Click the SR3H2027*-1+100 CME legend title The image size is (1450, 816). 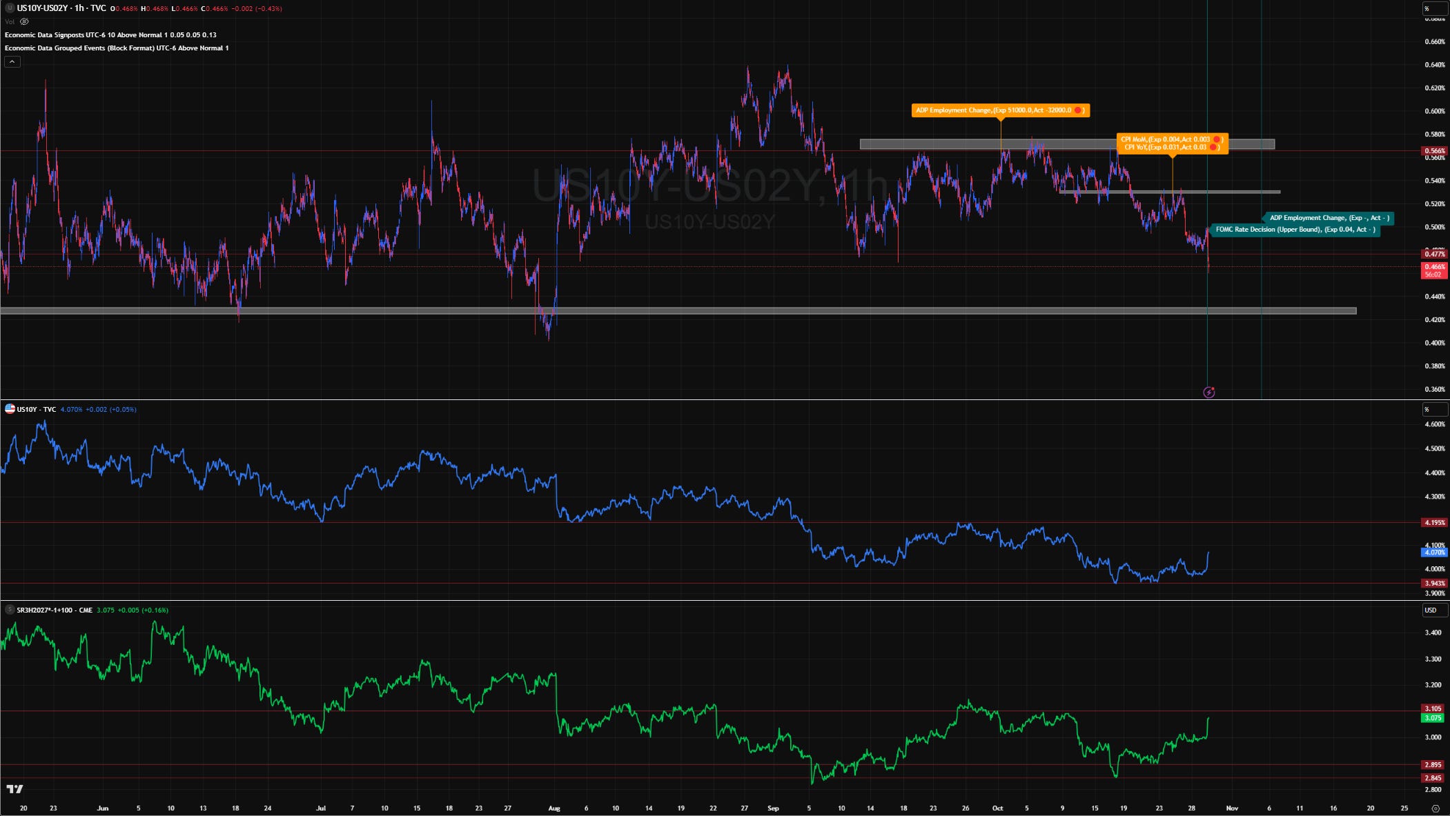tap(55, 610)
